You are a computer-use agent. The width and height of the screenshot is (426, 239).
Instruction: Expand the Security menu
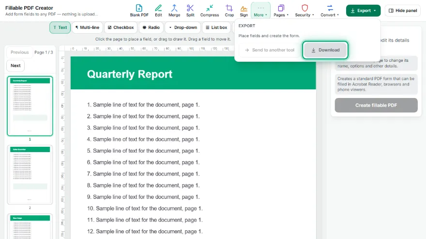click(x=304, y=11)
